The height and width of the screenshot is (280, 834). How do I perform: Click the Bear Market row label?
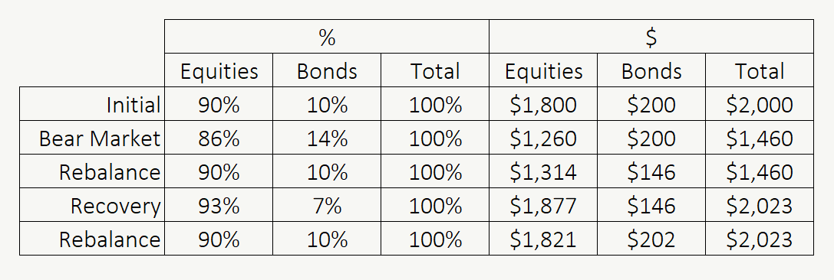point(92,138)
